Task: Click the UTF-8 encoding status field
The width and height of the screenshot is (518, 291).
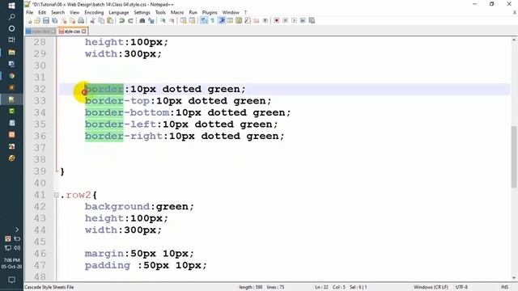Action: 461,287
